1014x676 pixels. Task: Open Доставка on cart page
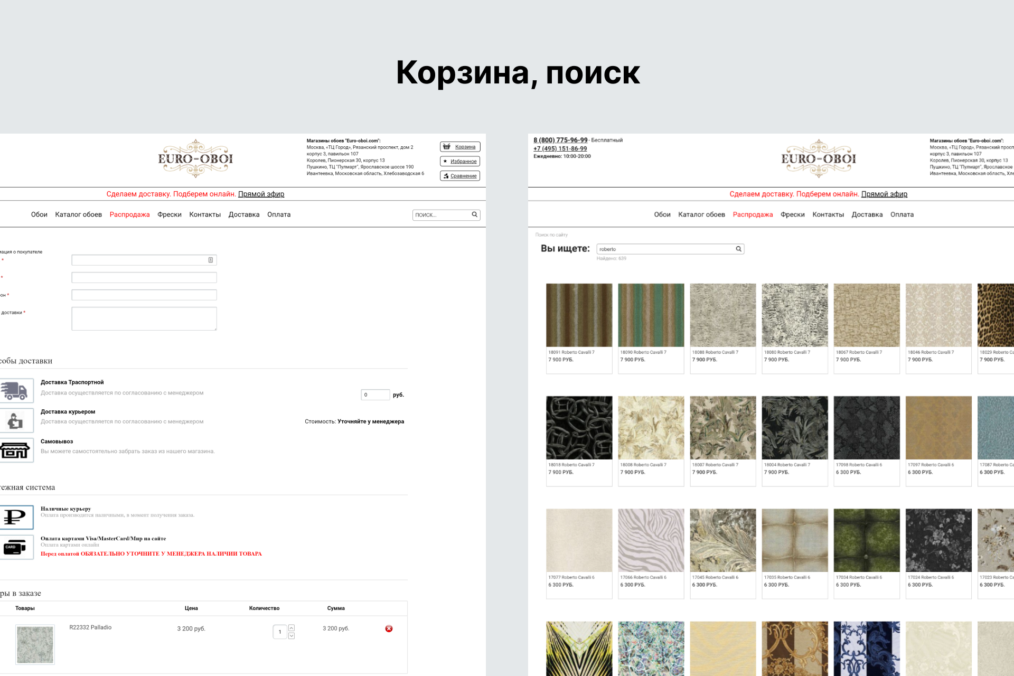pos(244,214)
